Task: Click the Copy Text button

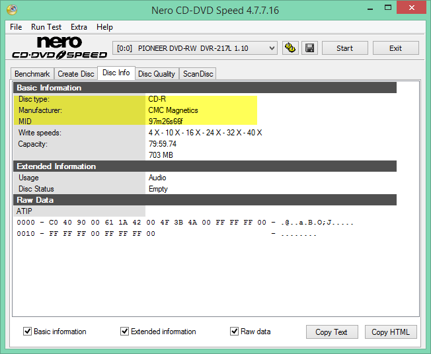Action: click(x=332, y=332)
